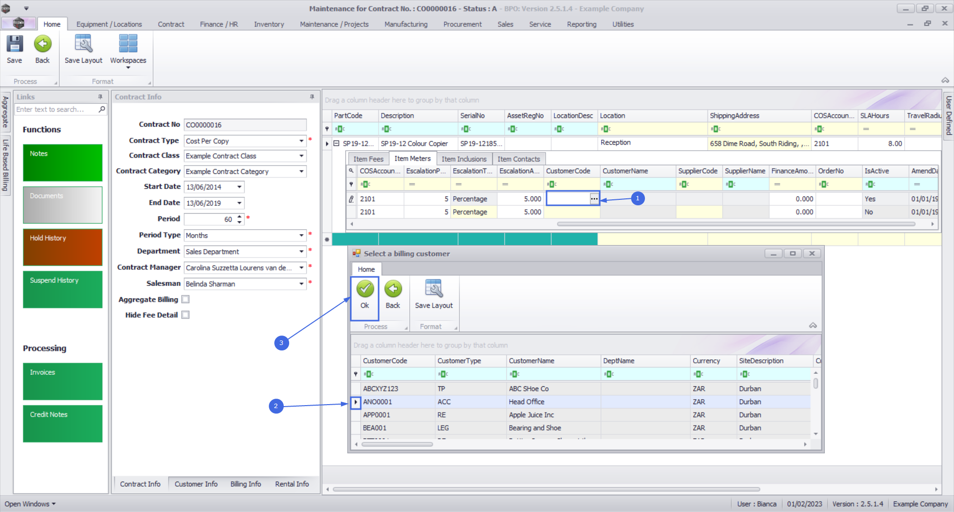Screen dimensions: 954x512
Task: Open the Contract Type dropdown
Action: [301, 141]
